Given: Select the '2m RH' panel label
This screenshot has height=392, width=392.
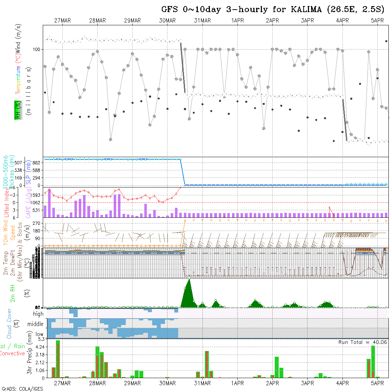Looking at the screenshot, I should (x=12, y=294).
